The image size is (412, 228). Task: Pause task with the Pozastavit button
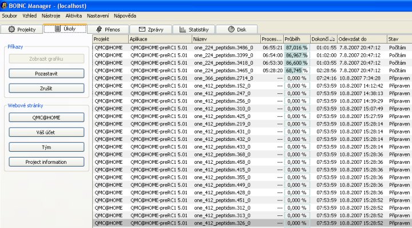[x=46, y=74]
